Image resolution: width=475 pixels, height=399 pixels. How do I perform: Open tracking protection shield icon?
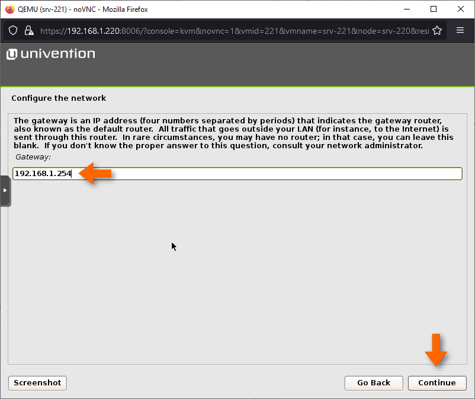[13, 31]
